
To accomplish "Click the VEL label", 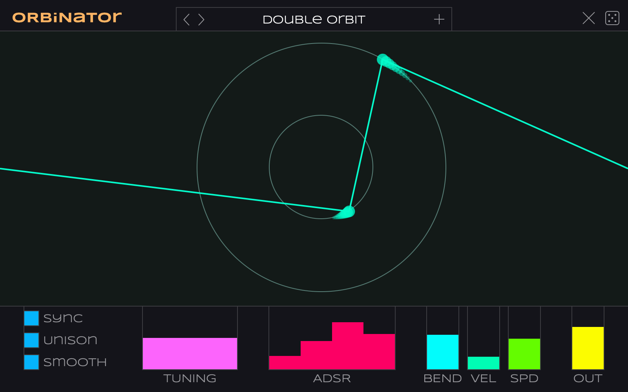I will tap(484, 378).
